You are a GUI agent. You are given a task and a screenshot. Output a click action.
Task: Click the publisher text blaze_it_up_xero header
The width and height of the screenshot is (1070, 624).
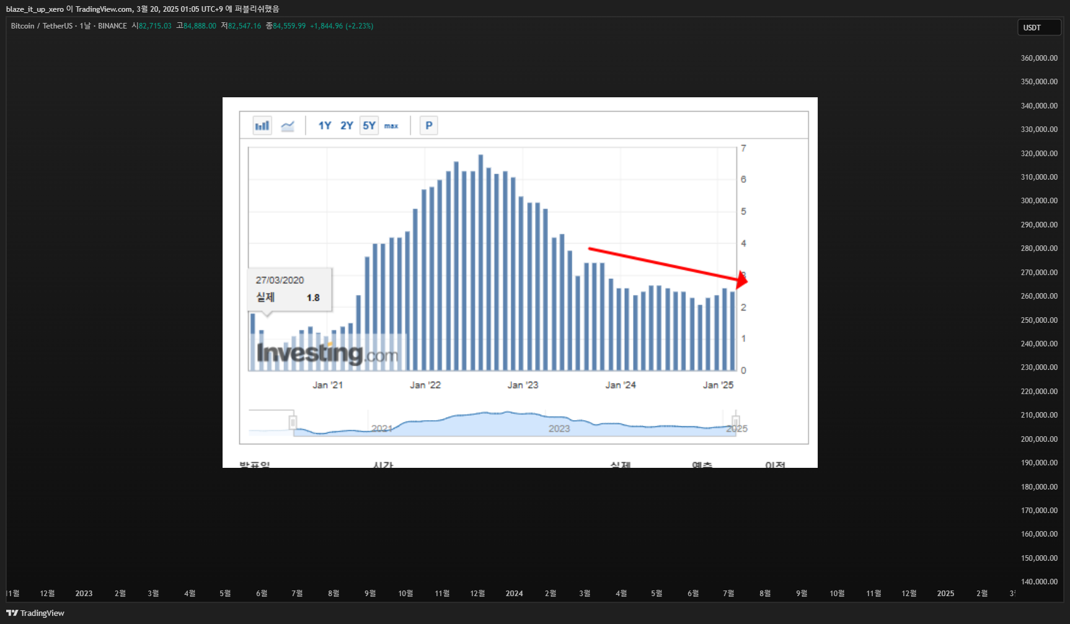(x=35, y=9)
